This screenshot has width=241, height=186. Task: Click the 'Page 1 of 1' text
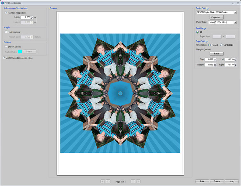pyautogui.click(x=121, y=182)
